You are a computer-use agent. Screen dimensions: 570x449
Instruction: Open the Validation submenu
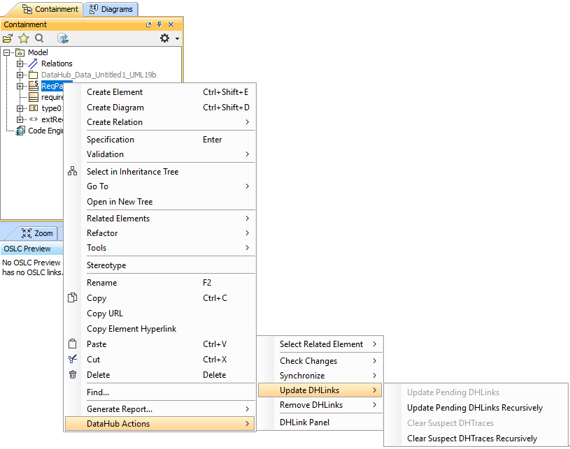[x=160, y=154]
